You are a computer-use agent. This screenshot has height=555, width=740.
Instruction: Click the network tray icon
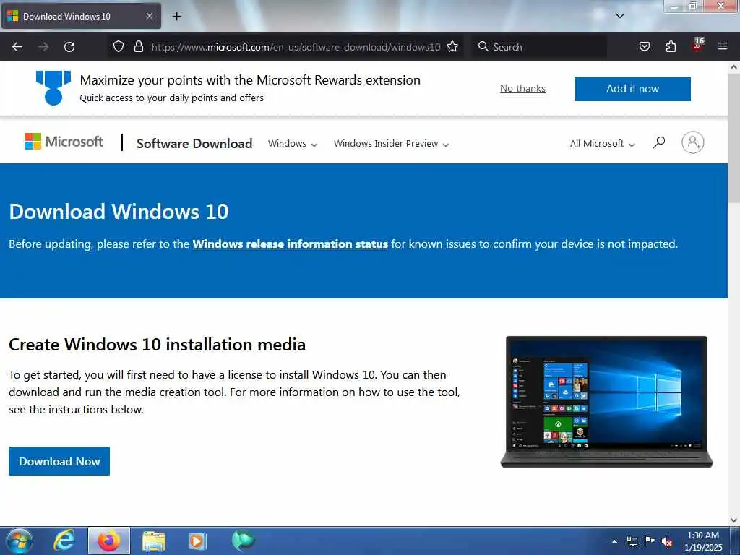pos(632,541)
